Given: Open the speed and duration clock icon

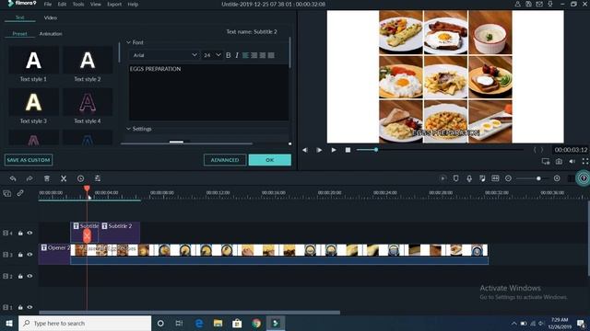Looking at the screenshot, I should point(80,178).
